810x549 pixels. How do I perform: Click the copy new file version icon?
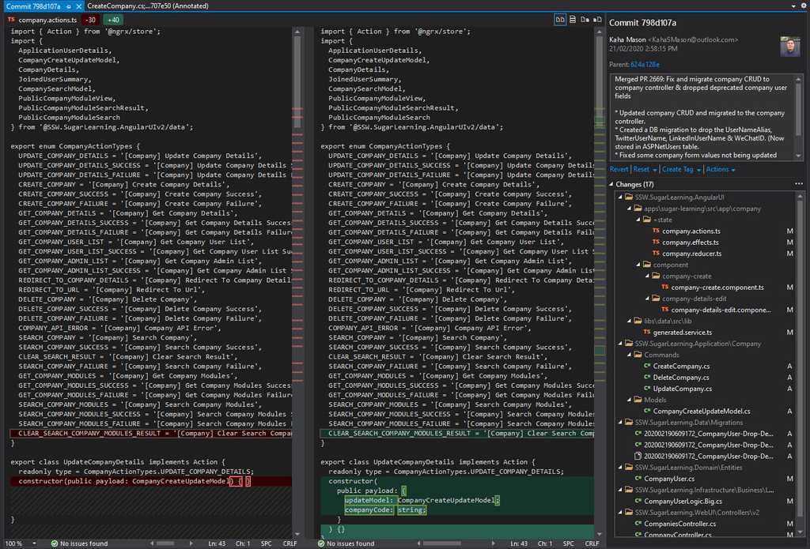596,20
